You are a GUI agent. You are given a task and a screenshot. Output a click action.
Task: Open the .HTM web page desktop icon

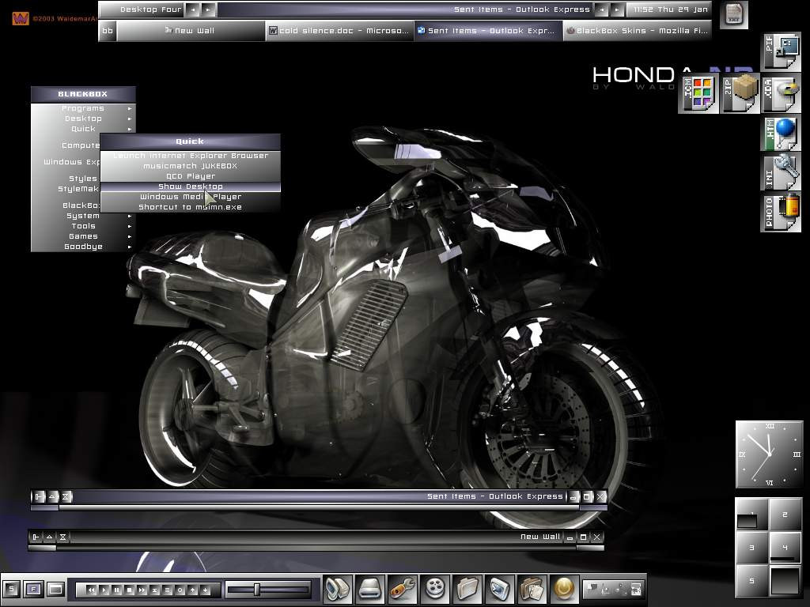[781, 133]
